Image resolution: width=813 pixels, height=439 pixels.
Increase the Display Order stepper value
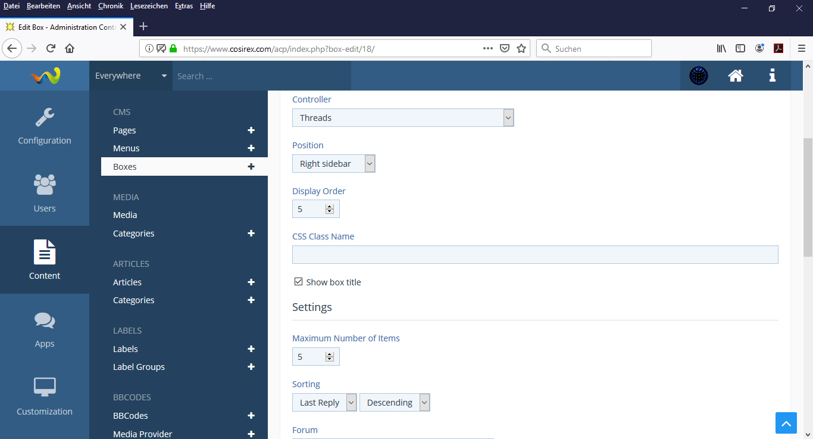coord(329,206)
